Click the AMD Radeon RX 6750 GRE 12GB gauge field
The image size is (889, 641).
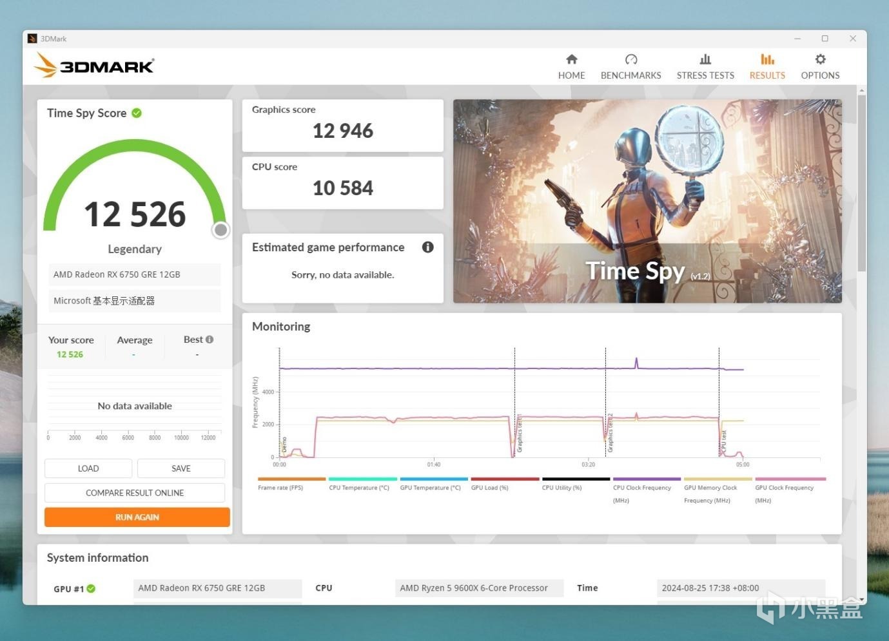(x=135, y=274)
